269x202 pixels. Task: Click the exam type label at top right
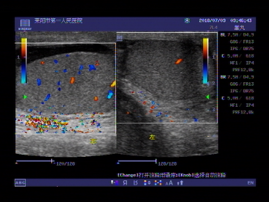tap(240, 27)
